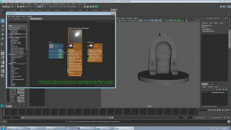The image size is (231, 130).
Task: Click the Specular Power input socket
Action: tap(68, 56)
